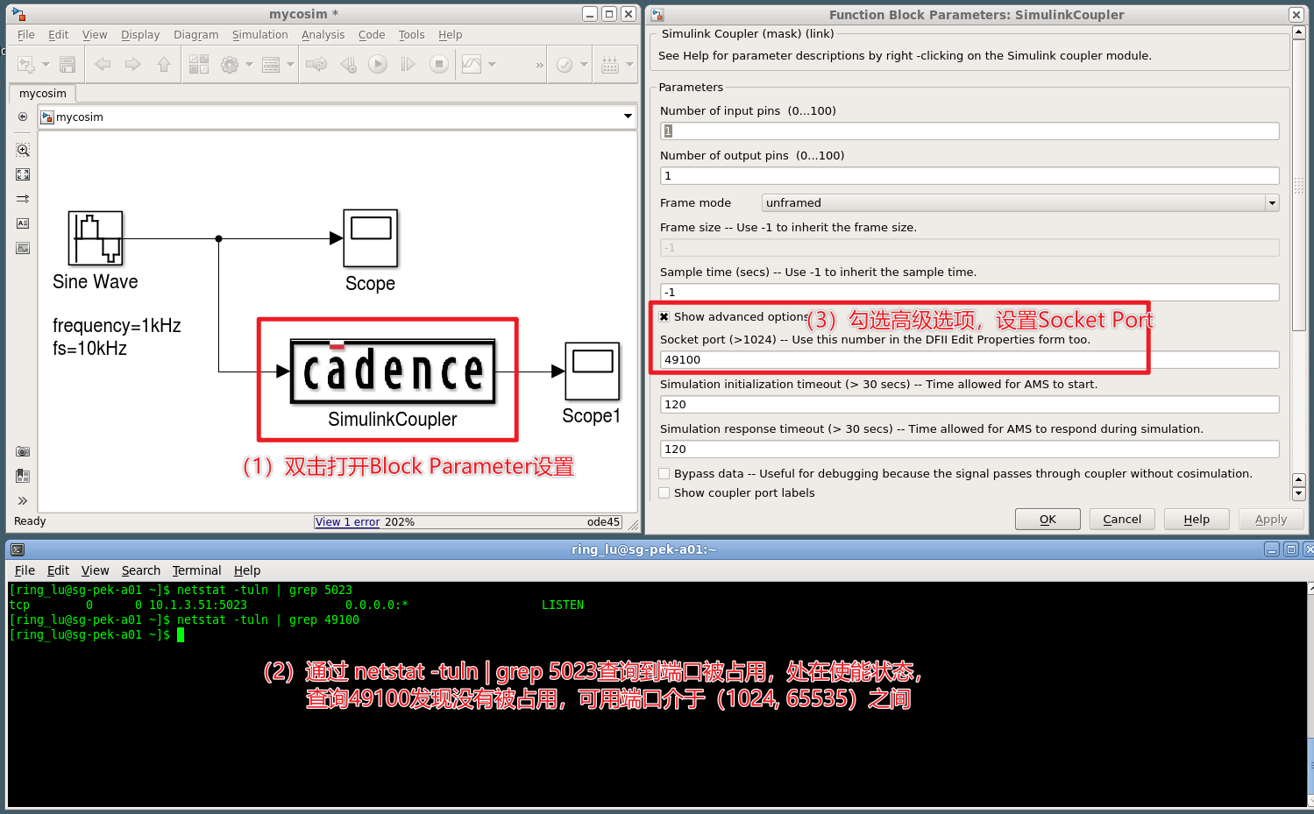The width and height of the screenshot is (1314, 814).
Task: Stop the simulation using the Stop icon
Action: point(438,63)
